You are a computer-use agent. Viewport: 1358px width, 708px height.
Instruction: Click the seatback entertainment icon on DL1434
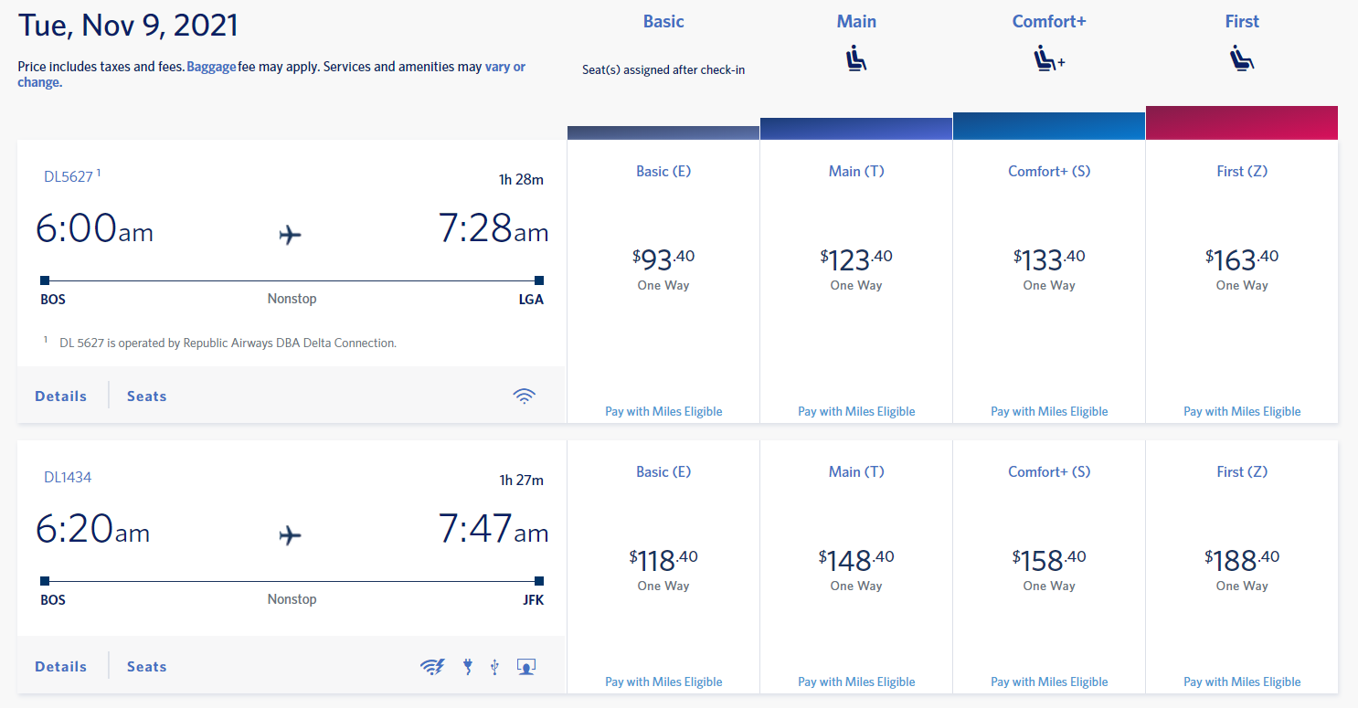coord(525,667)
